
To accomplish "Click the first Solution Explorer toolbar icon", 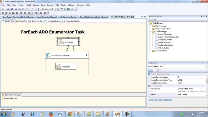I will pyautogui.click(x=150, y=20).
